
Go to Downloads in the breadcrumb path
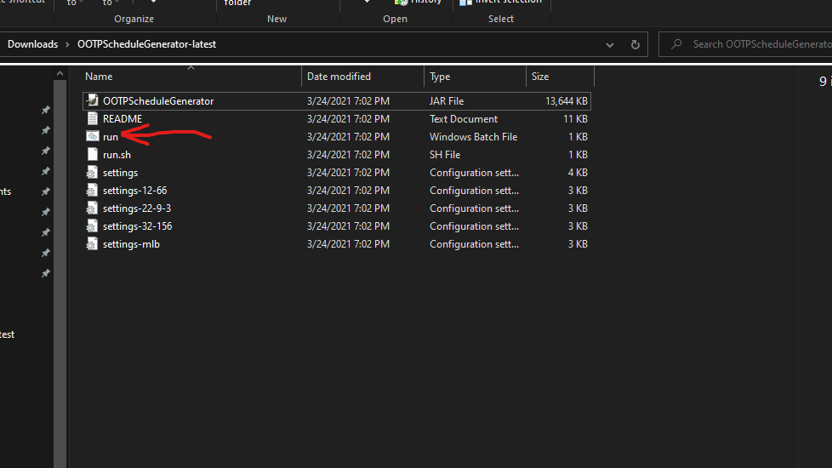pos(32,44)
